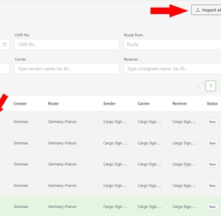Click Cargo Sign sender in second row
Image resolution: width=221 pixels, height=216 pixels.
115,143
